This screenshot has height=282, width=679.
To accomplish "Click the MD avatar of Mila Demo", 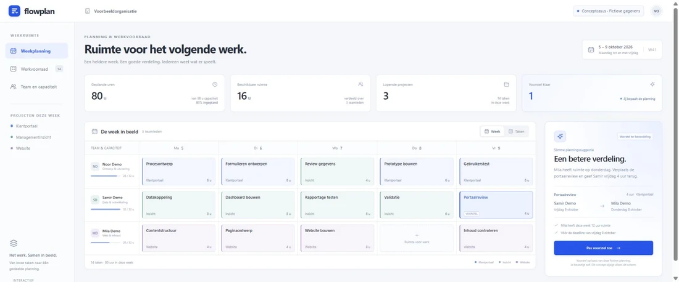I will click(x=95, y=233).
